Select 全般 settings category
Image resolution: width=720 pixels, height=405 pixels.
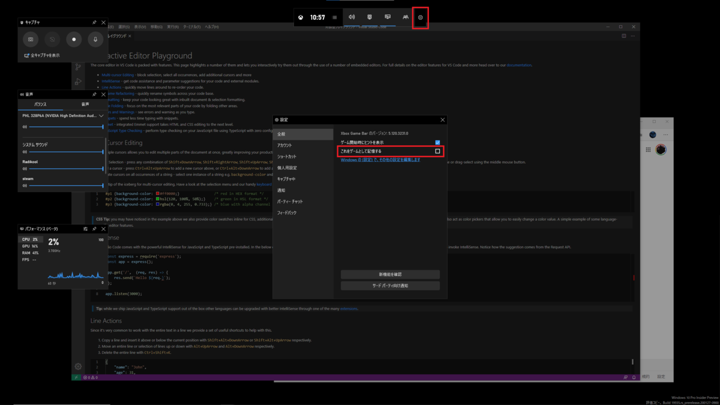click(303, 134)
